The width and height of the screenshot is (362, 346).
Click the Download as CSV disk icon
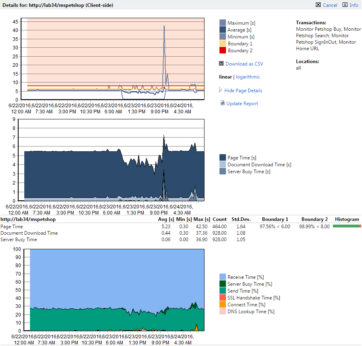point(221,64)
